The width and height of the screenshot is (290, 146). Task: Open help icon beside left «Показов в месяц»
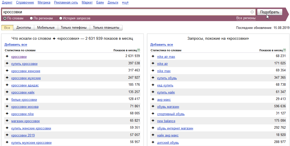point(139,50)
